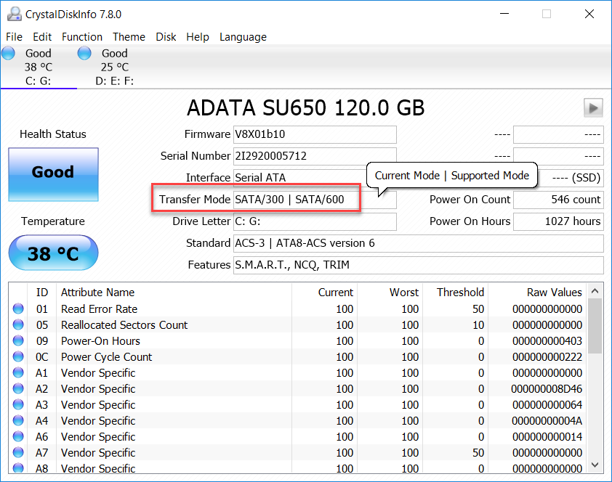Image resolution: width=612 pixels, height=482 pixels.
Task: Click the 38 °C temperature button
Action: coord(53,253)
